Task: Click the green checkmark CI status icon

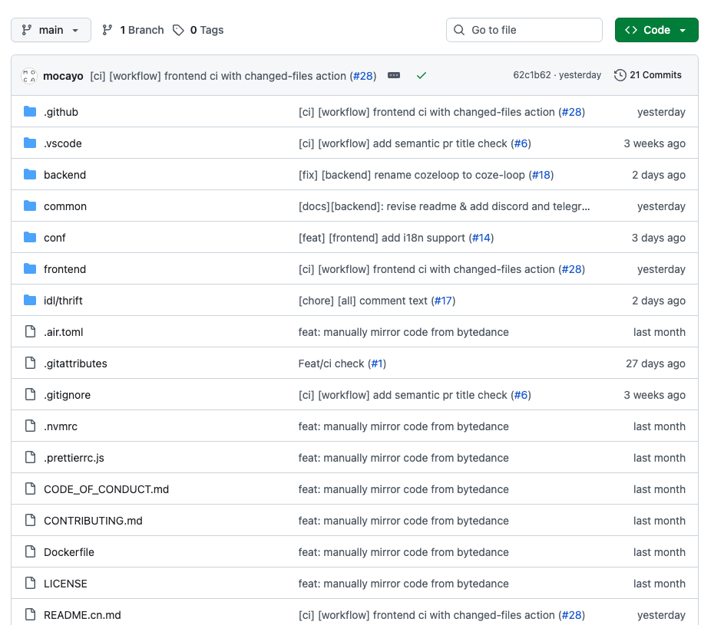Action: [x=421, y=75]
